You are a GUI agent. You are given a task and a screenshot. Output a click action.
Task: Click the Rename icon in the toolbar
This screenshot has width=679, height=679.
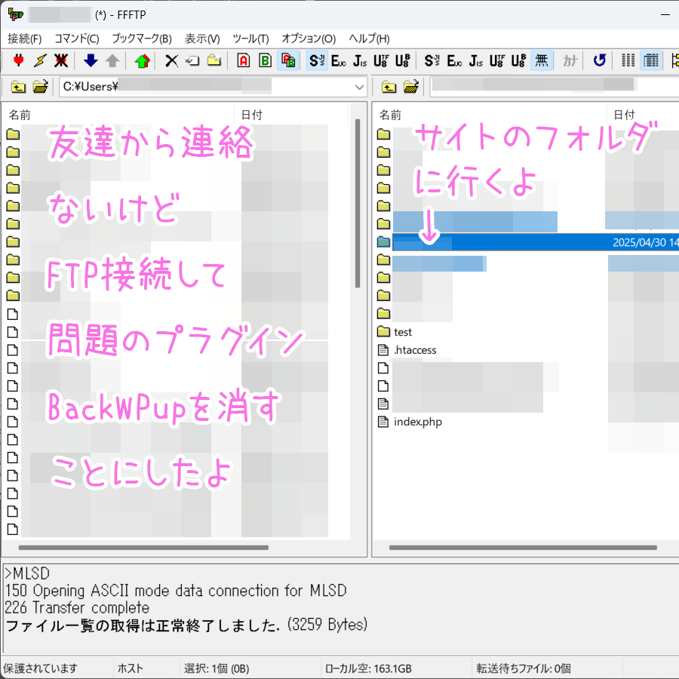192,60
